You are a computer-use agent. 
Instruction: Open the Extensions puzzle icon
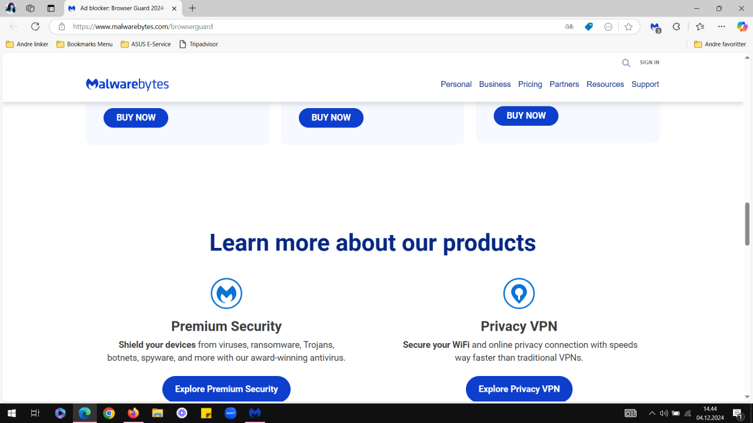click(677, 26)
